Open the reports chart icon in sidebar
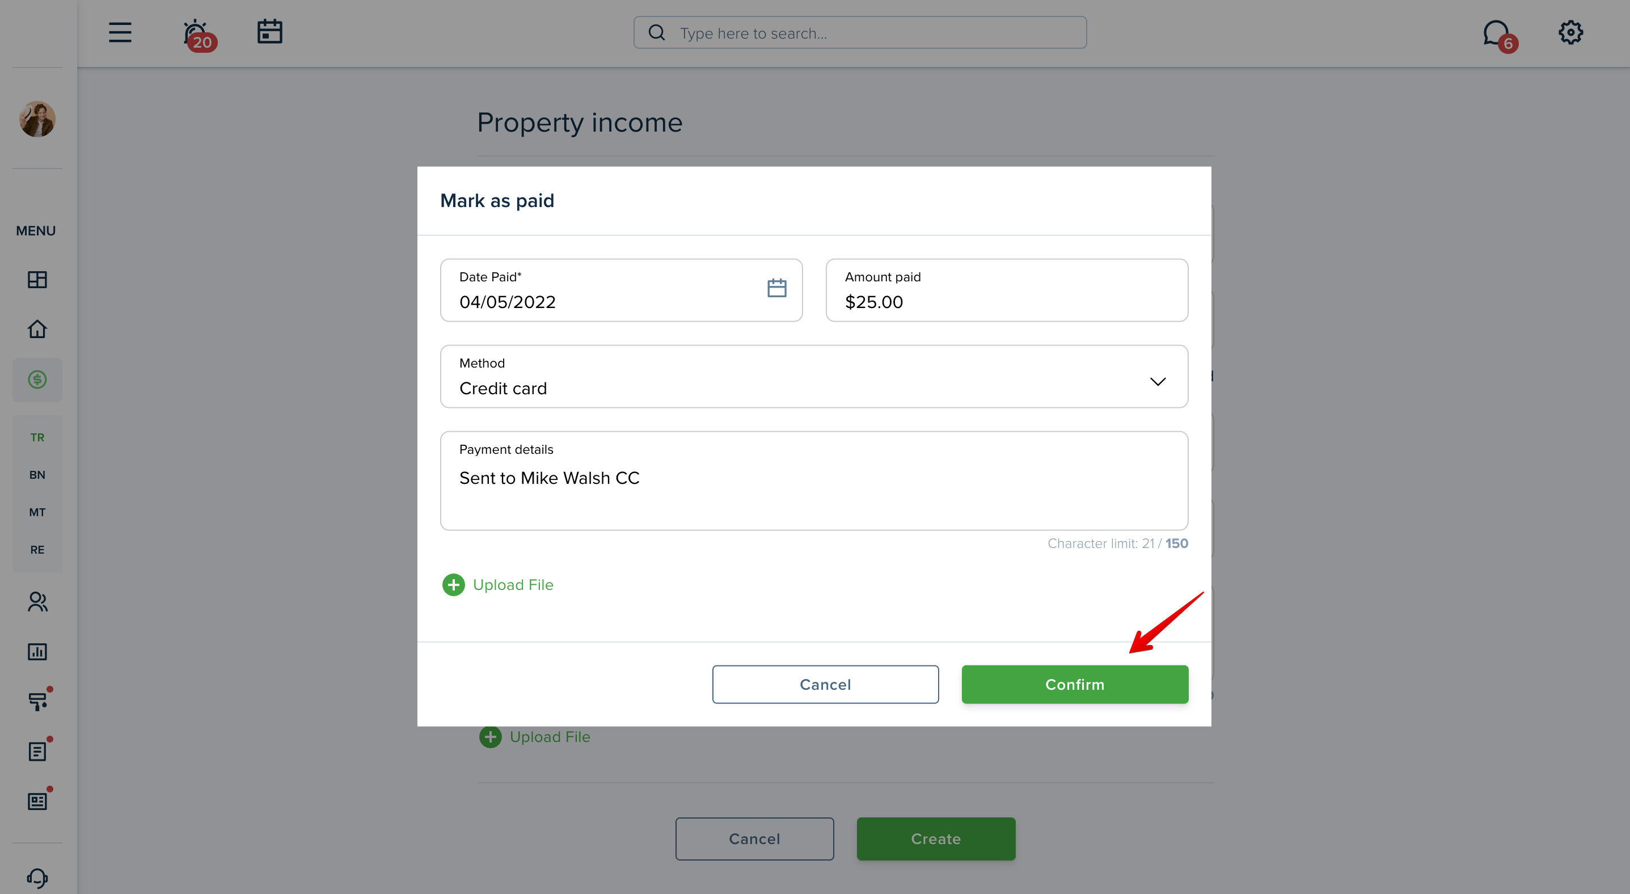The height and width of the screenshot is (894, 1630). [x=37, y=652]
